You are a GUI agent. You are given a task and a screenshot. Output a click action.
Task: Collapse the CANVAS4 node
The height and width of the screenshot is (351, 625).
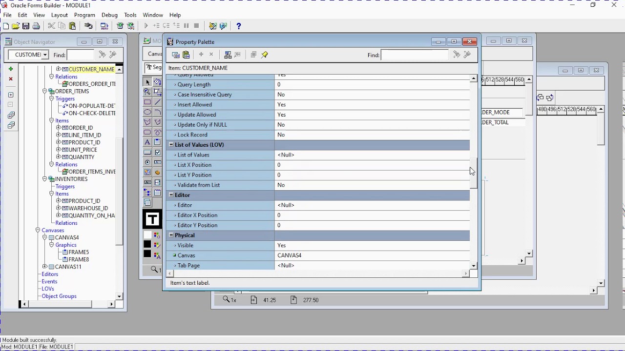click(45, 237)
